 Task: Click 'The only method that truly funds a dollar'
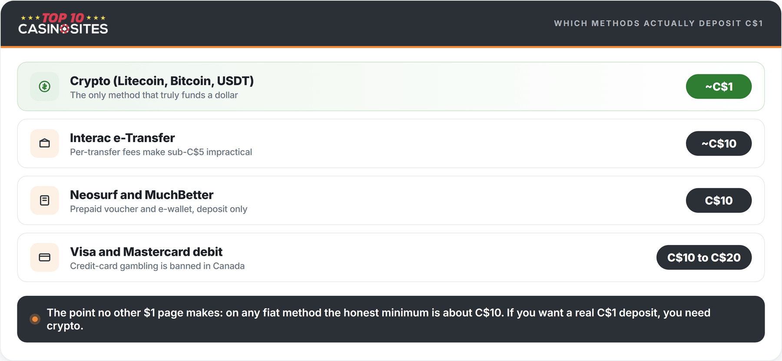pos(154,95)
